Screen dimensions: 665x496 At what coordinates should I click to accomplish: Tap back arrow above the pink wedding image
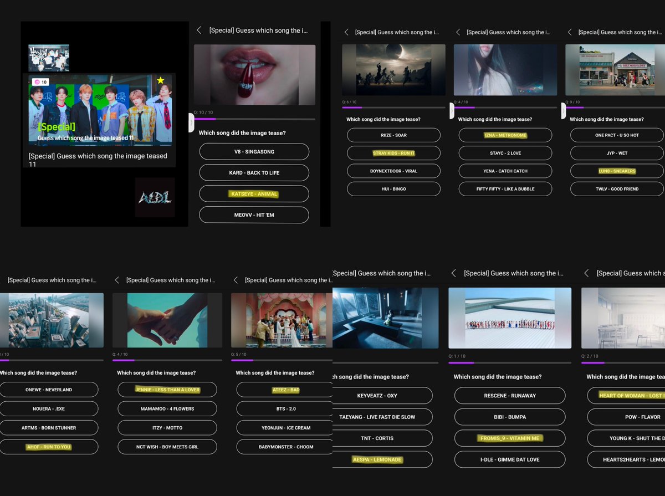coord(236,280)
